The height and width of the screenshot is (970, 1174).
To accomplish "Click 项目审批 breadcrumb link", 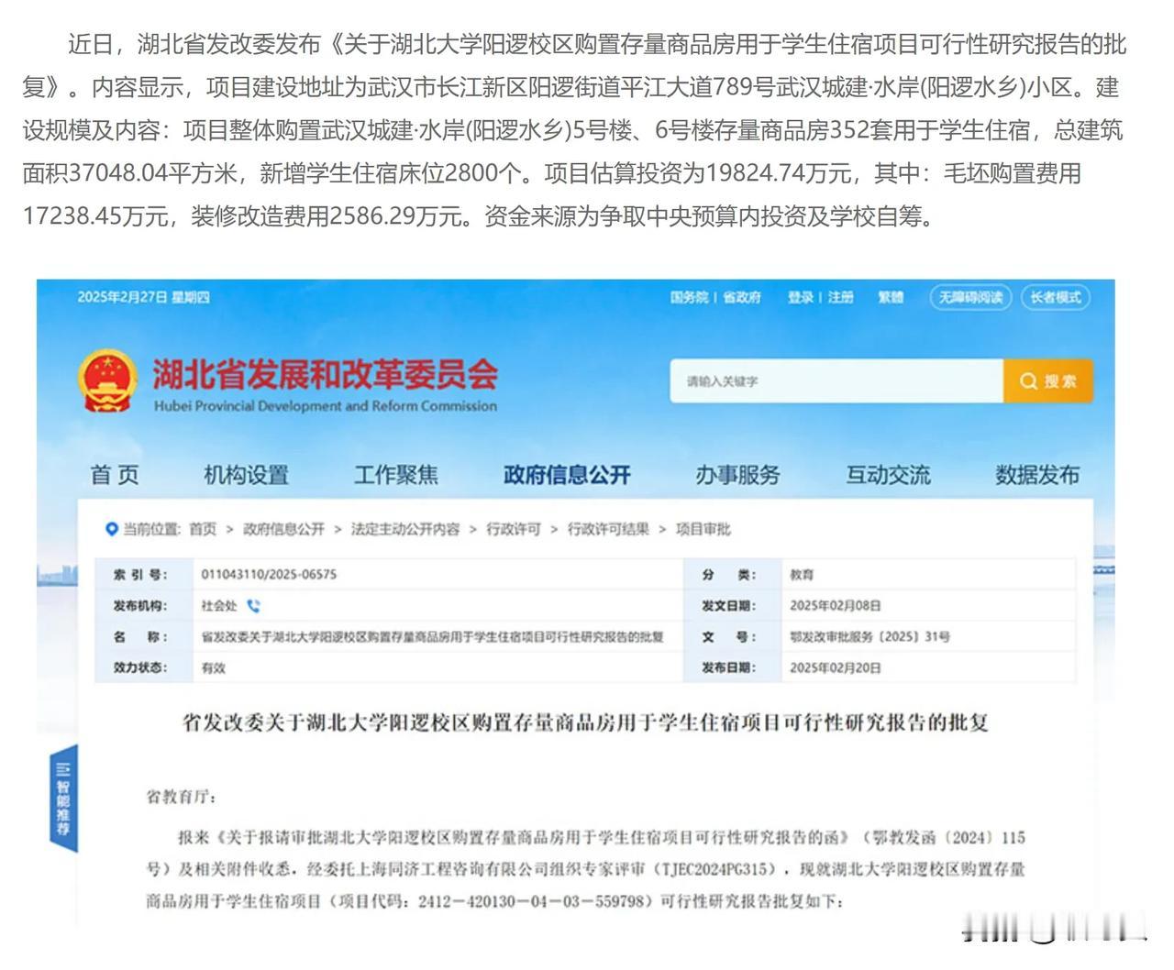I will (x=703, y=529).
